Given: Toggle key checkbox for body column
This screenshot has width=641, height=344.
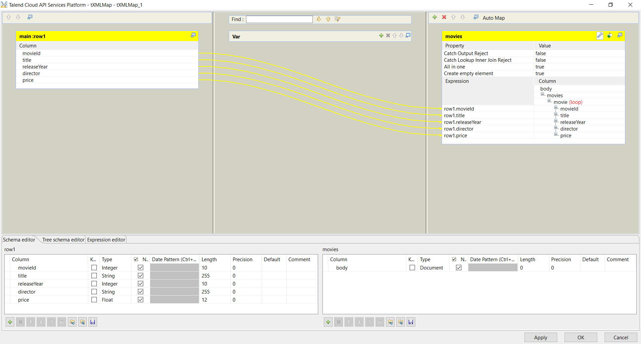Looking at the screenshot, I should click(412, 268).
